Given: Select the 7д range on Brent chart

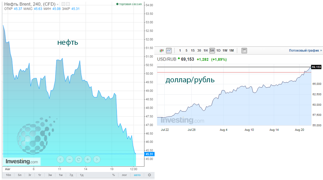Looking at the screenshot, I should click(71, 175).
